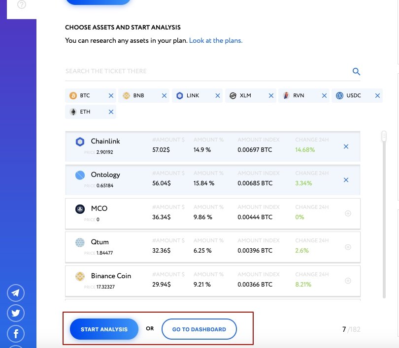Remove the LINK chip
The height and width of the screenshot is (348, 399).
pos(218,96)
